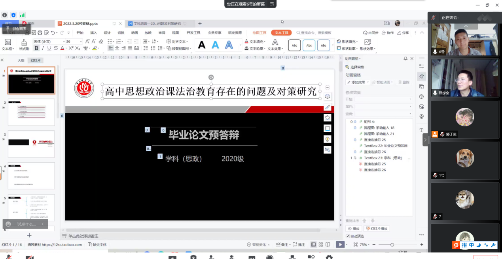Open slide sorter grid view
Screen dimensions: 502x259
point(320,245)
